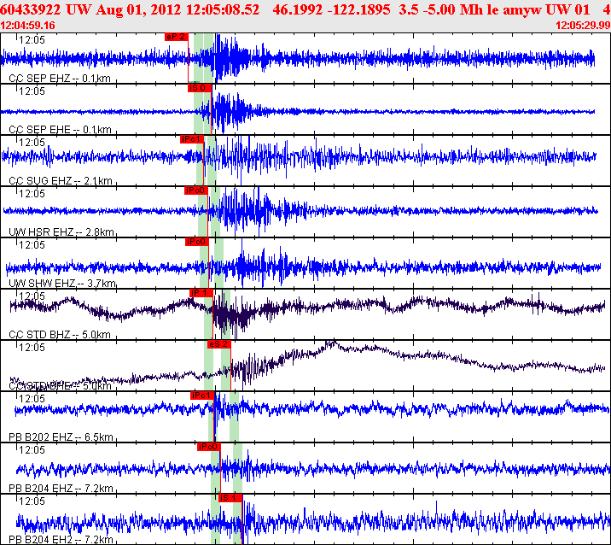Image resolution: width=611 pixels, height=545 pixels.
Task: Click the eP 2 pick flag on SEP EHZ
Action: 177,37
